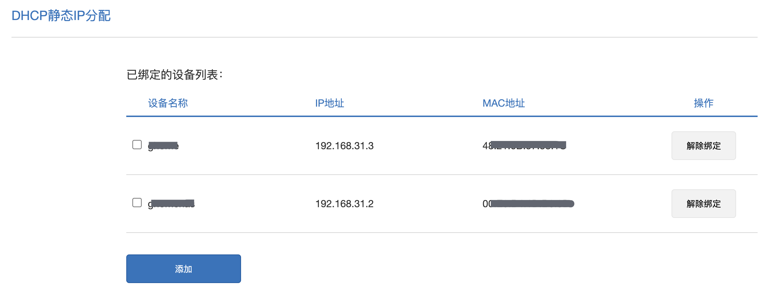This screenshot has width=782, height=287.
Task: Tick the checkbox for device 192.168.31.2
Action: tap(137, 203)
